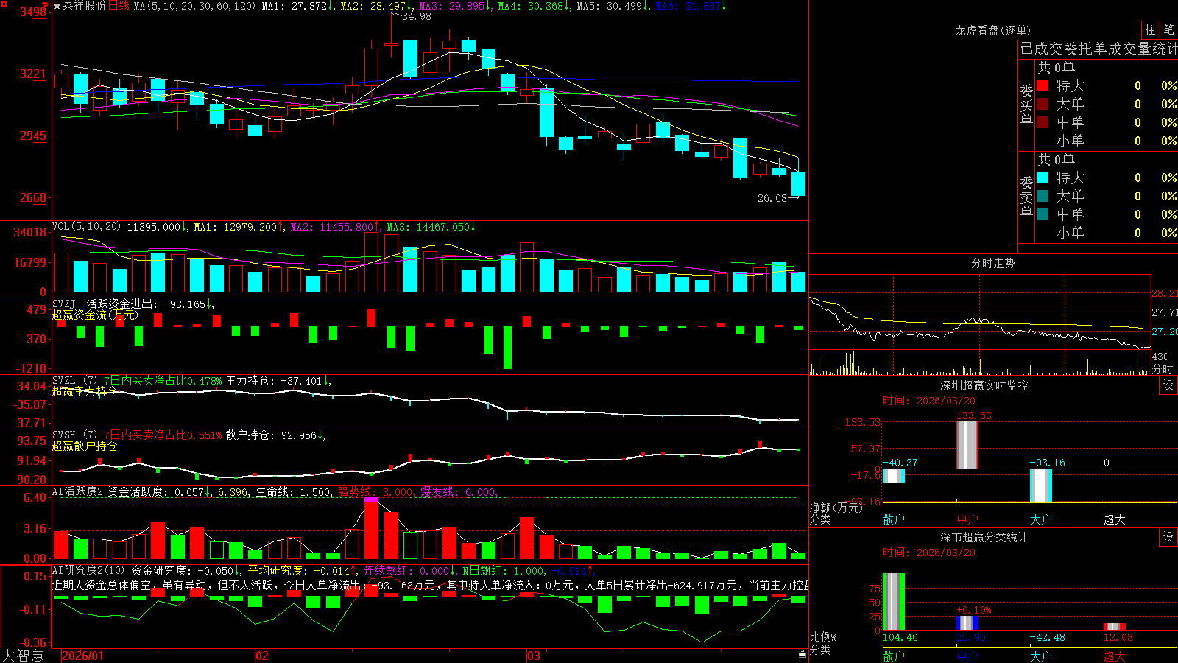The width and height of the screenshot is (1178, 663).
Task: Select the 2026/01 date marker on timeline
Action: click(83, 656)
